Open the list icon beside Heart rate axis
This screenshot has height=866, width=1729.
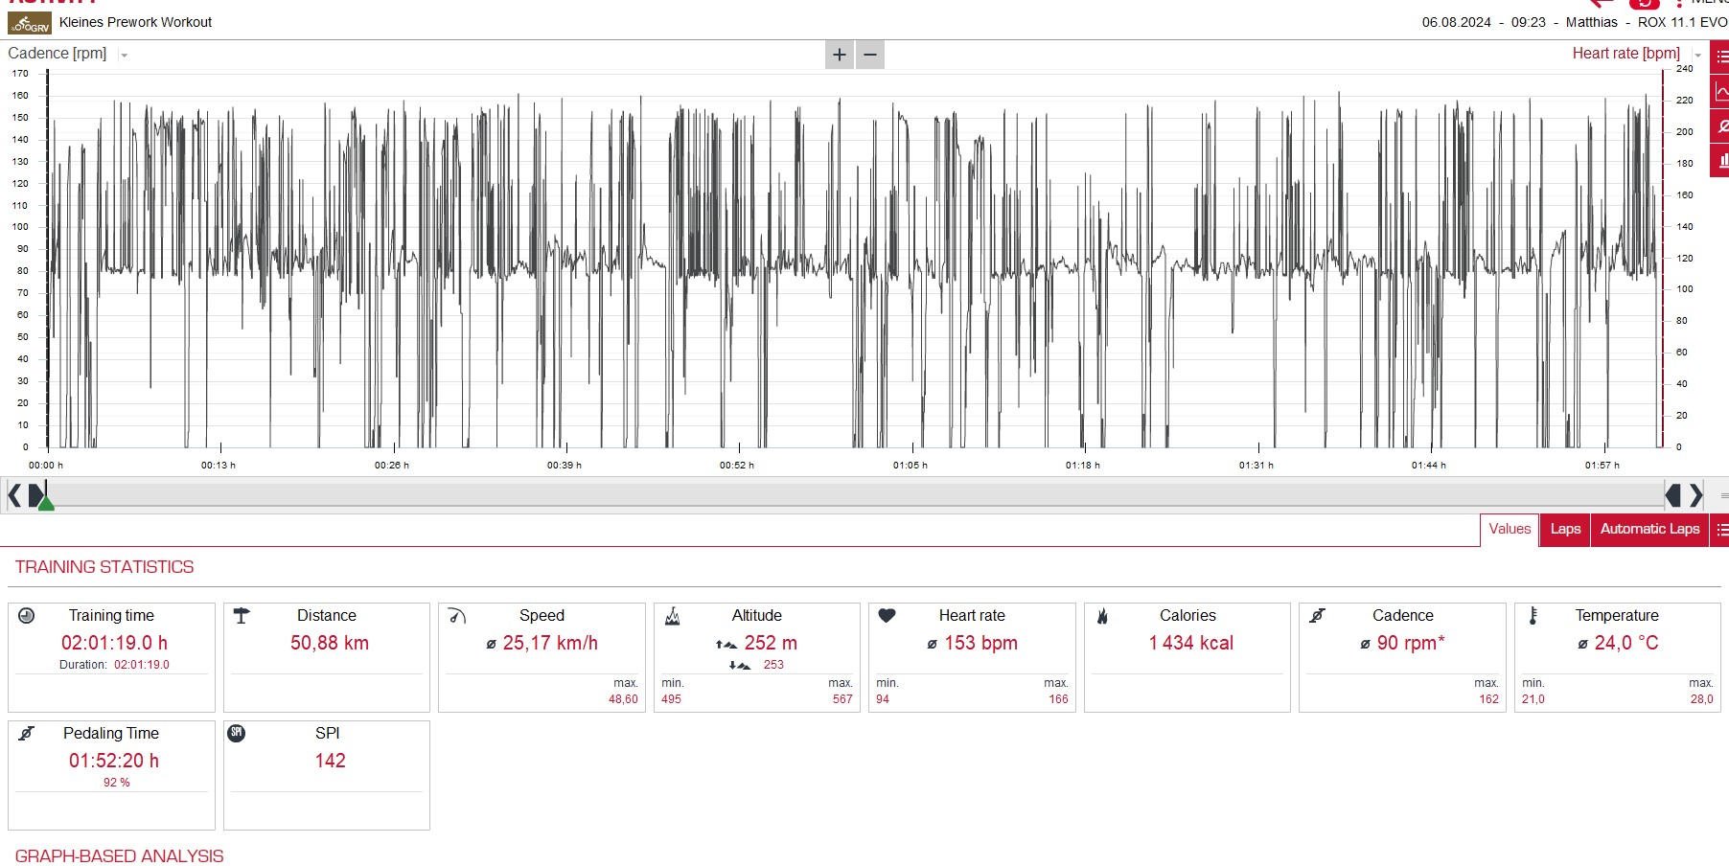(x=1721, y=57)
